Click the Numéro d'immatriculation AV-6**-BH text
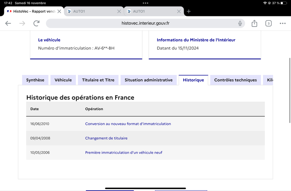This screenshot has width=291, height=191. click(x=76, y=48)
